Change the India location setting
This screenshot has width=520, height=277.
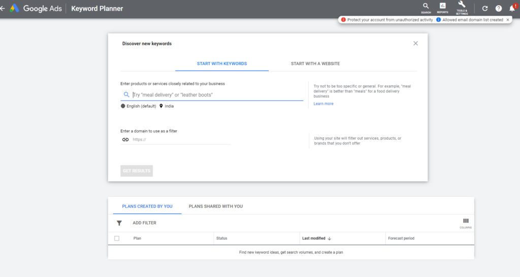[167, 106]
